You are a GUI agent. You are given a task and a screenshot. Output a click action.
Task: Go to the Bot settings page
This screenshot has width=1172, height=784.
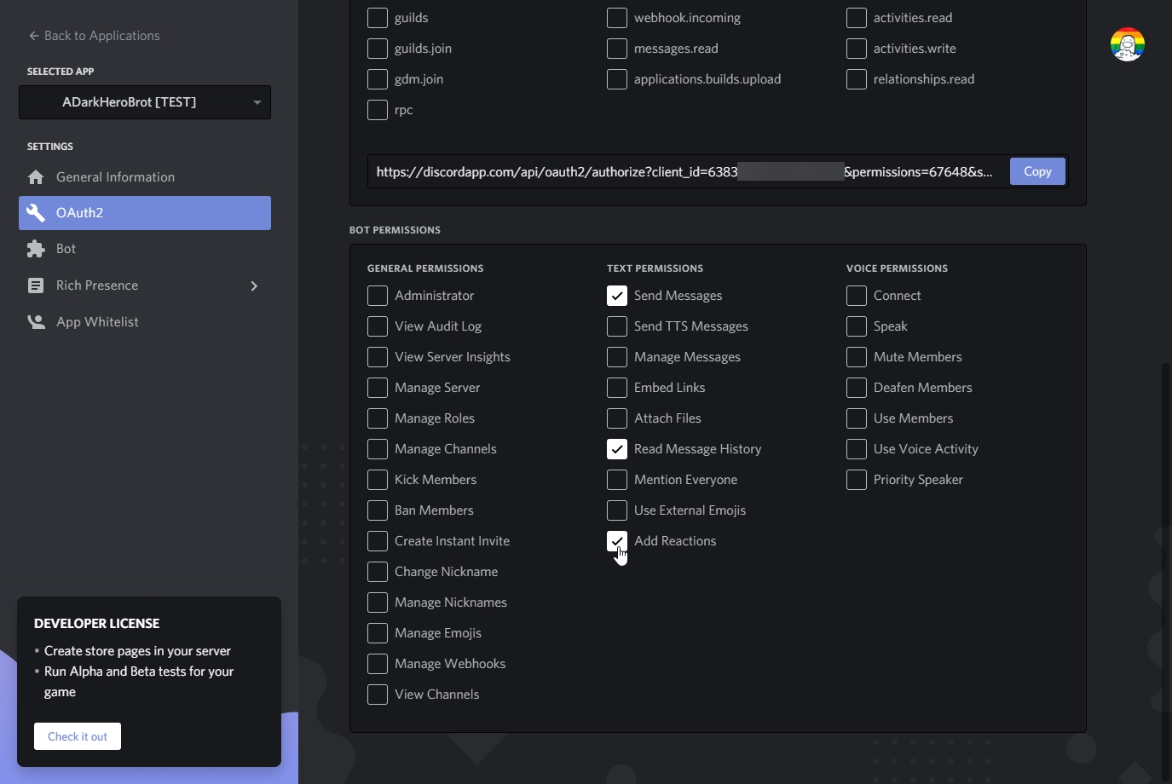[145, 249]
